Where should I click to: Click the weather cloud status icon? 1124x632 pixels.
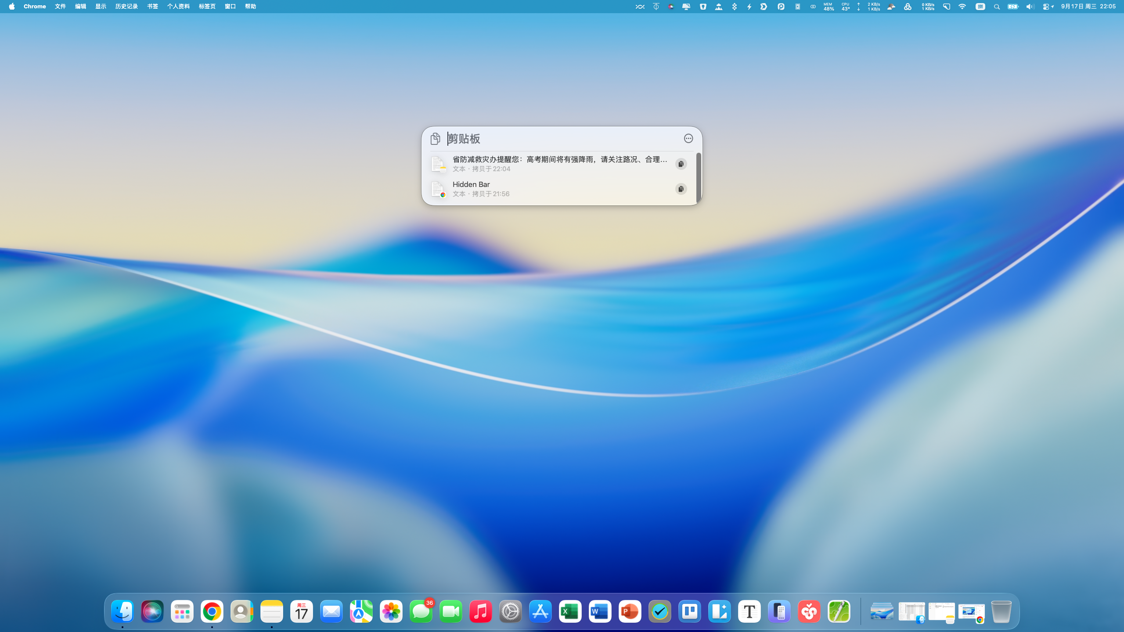point(891,7)
